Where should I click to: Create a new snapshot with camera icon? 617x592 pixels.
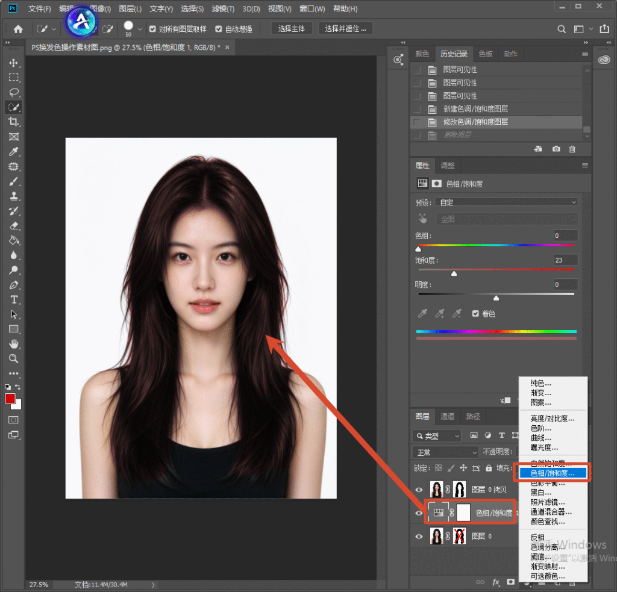[x=556, y=149]
